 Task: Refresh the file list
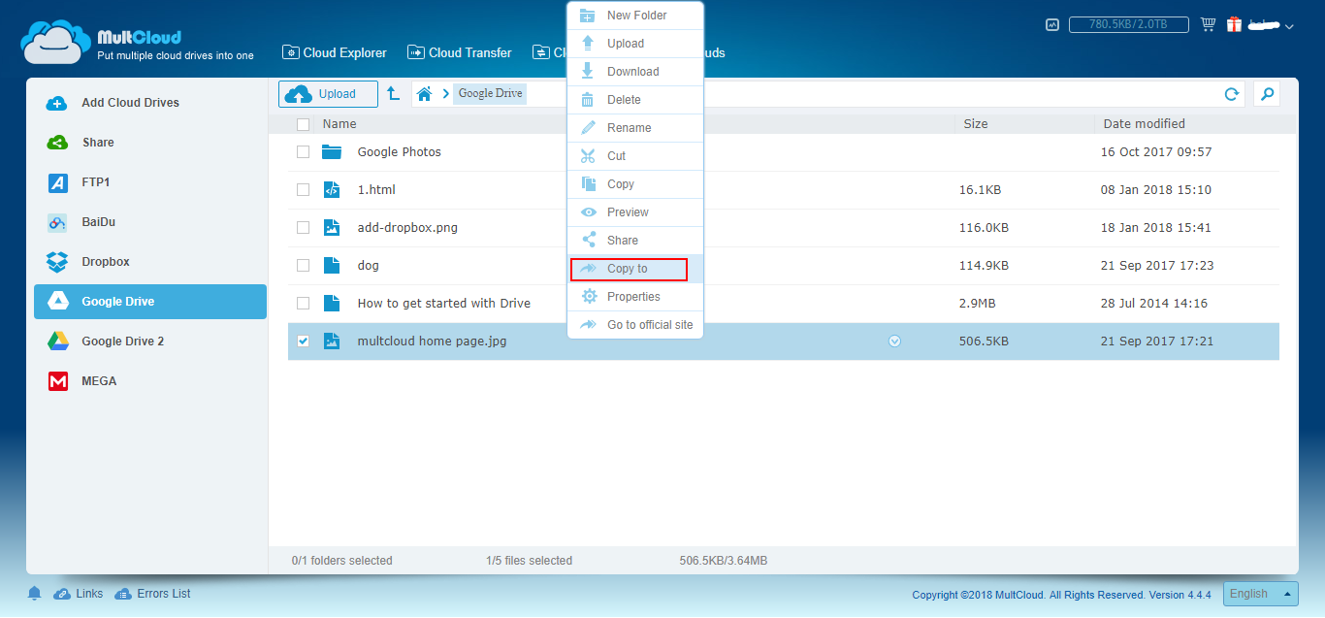click(x=1232, y=94)
